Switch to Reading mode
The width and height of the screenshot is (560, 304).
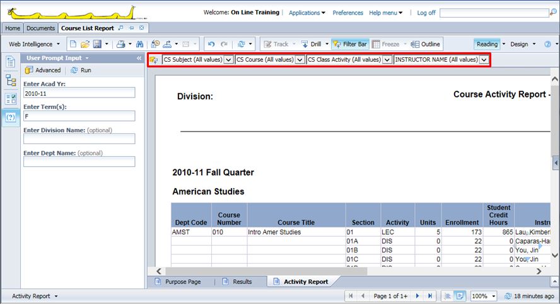[x=487, y=44]
